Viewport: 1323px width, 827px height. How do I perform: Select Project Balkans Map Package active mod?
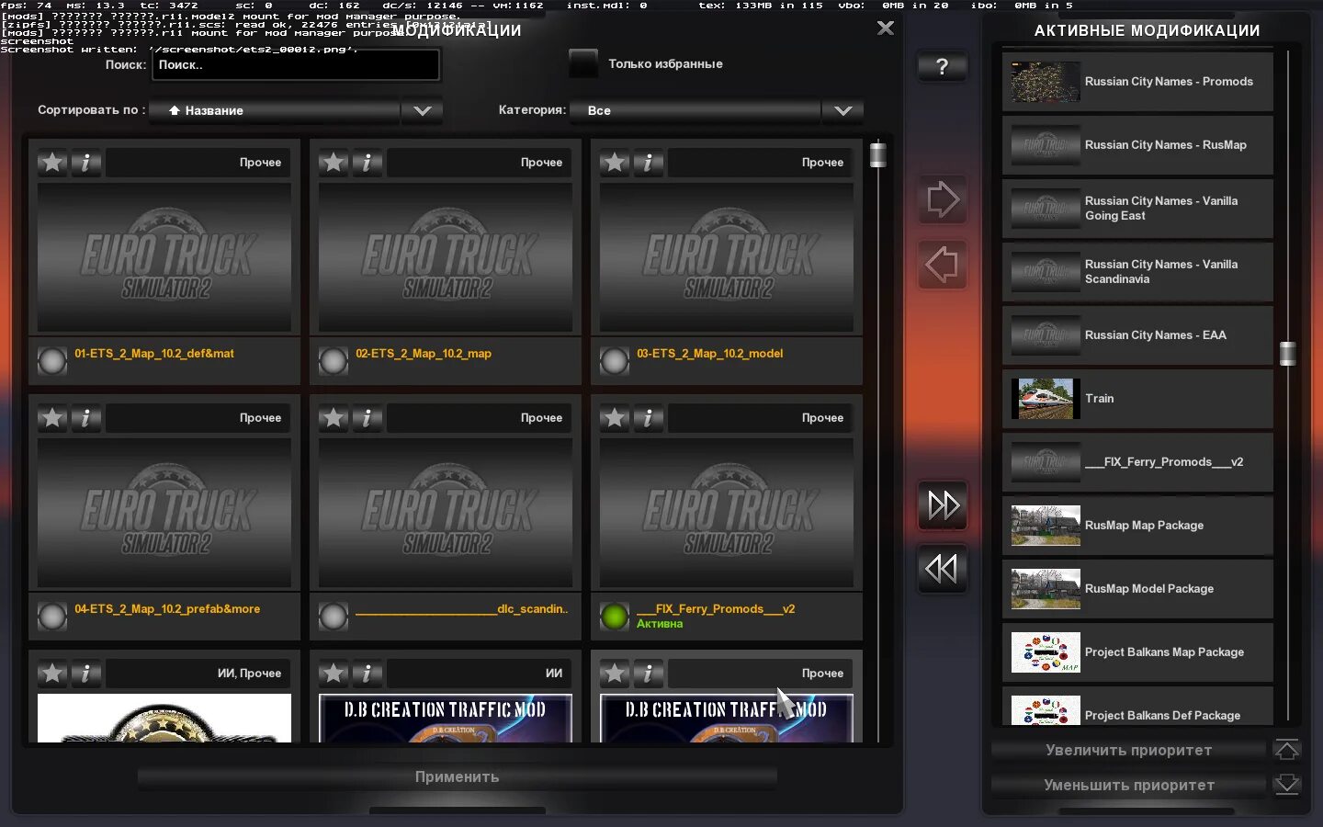1137,652
